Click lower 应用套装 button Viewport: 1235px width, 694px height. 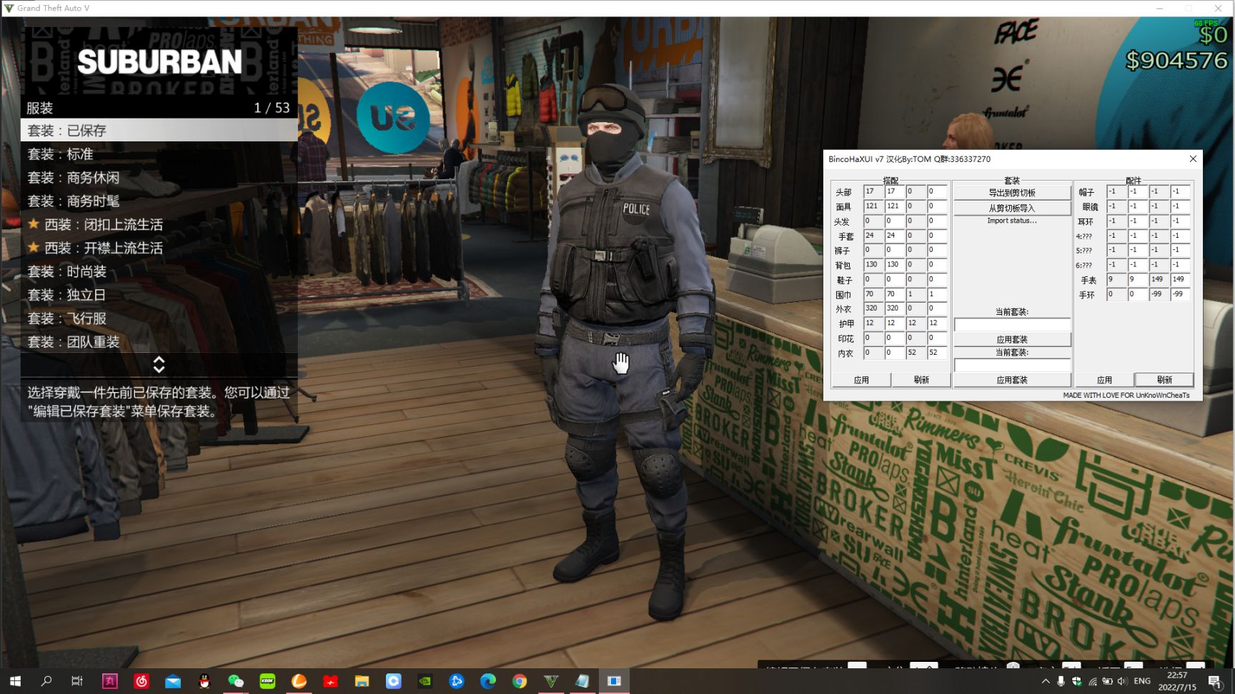point(1011,380)
